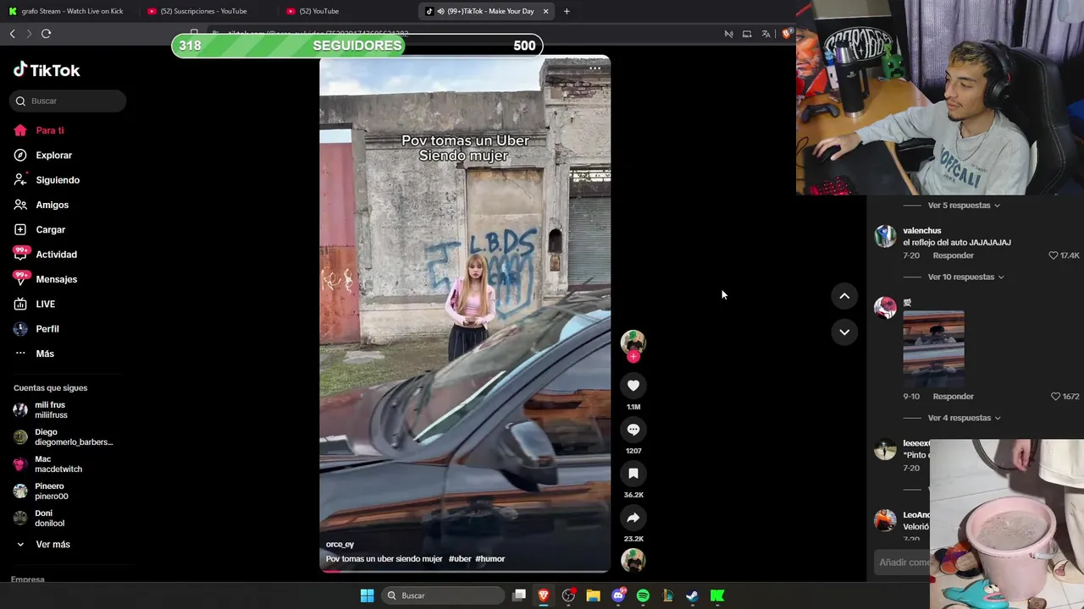Viewport: 1084px width, 609px height.
Task: Focus the TikTok Buscar search field
Action: (x=68, y=101)
